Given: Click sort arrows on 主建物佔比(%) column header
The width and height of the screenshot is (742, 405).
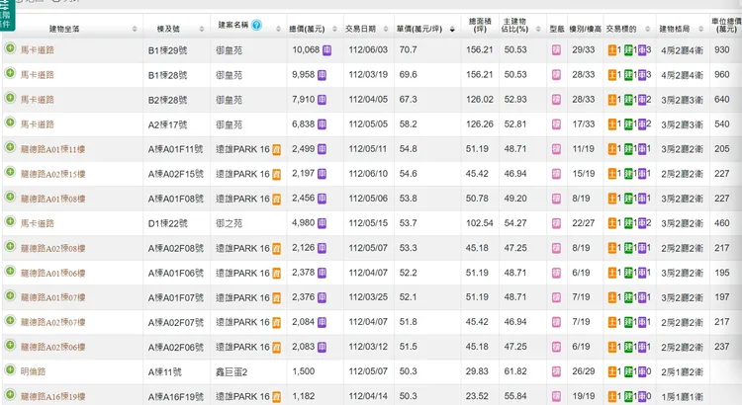Looking at the screenshot, I should 538,30.
